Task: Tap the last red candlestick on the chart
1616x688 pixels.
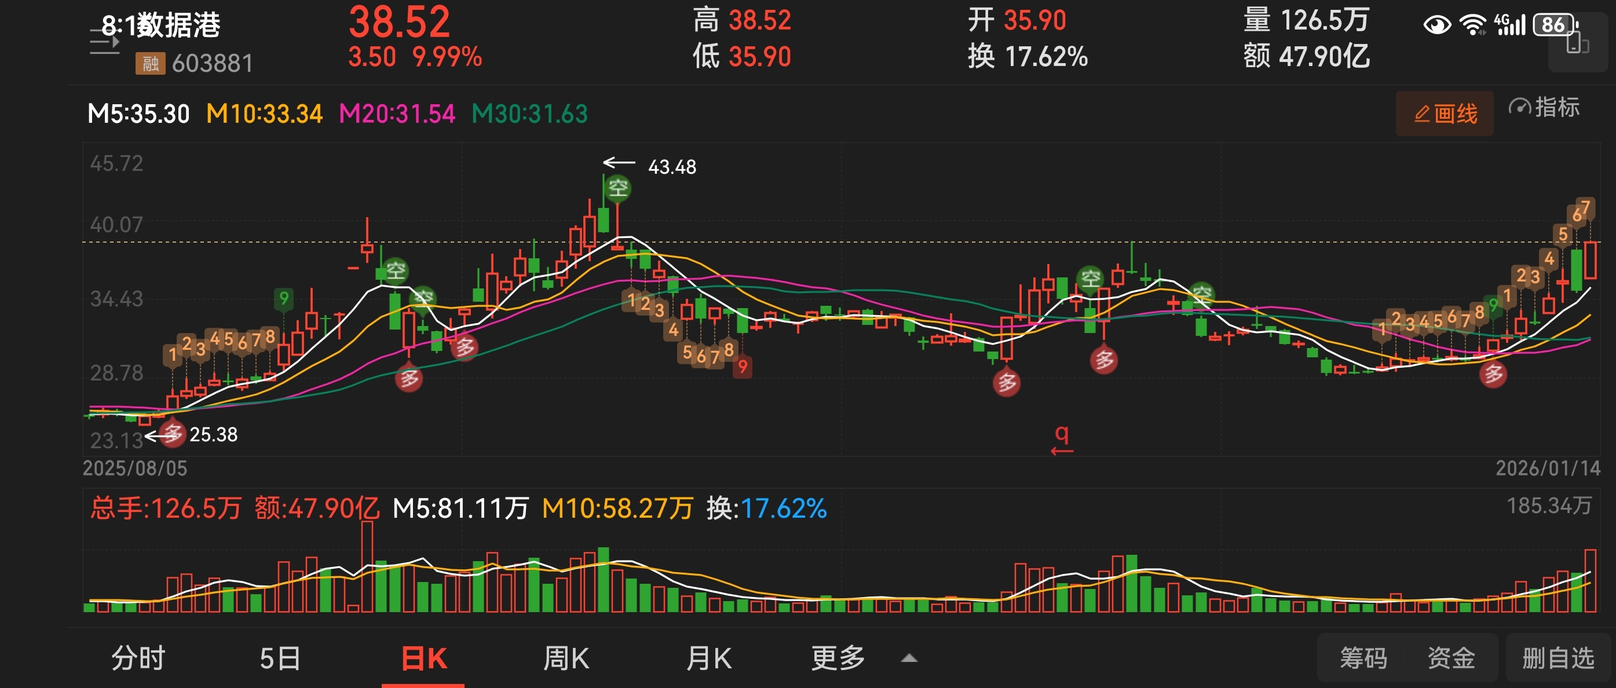Action: point(1590,259)
